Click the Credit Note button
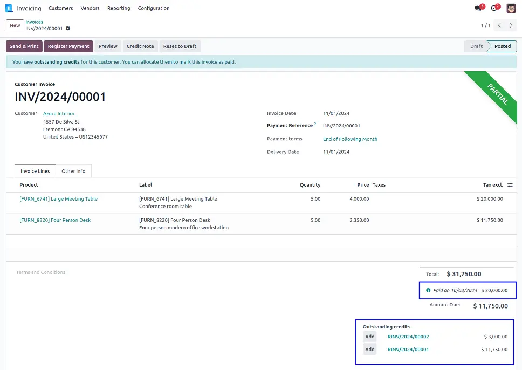This screenshot has height=370, width=522. 140,46
